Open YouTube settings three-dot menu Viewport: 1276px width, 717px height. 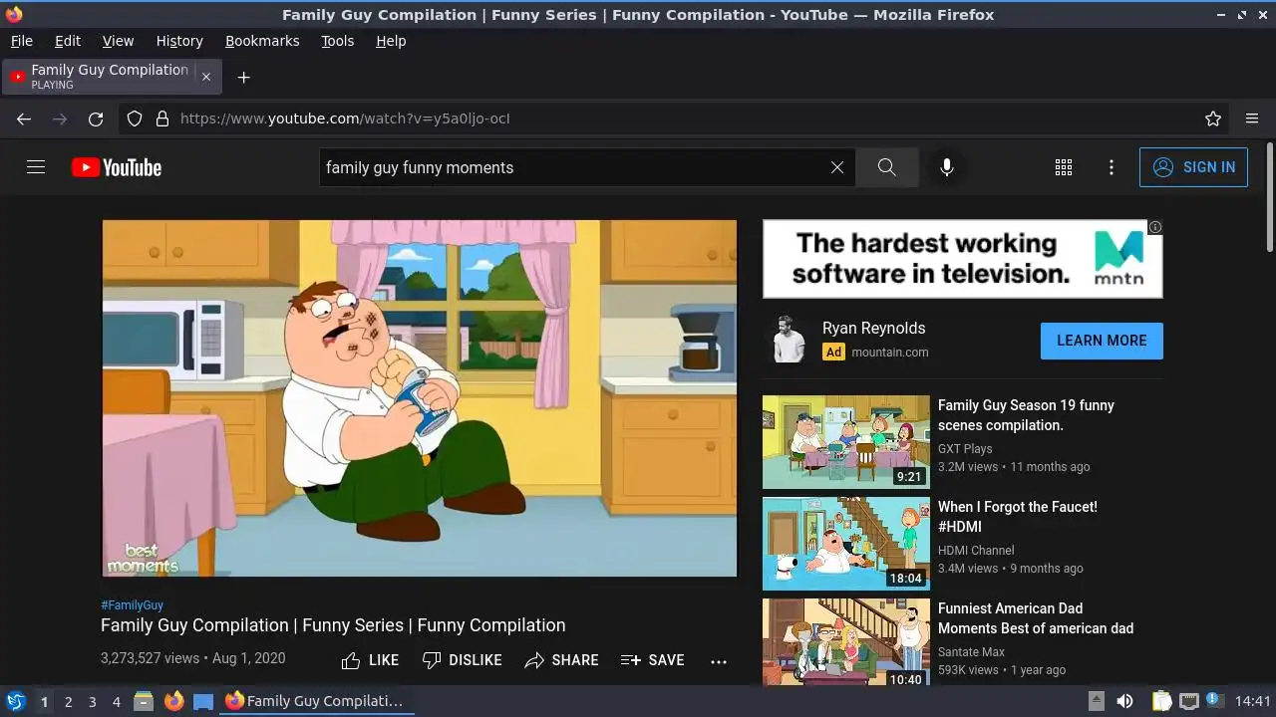(1112, 167)
